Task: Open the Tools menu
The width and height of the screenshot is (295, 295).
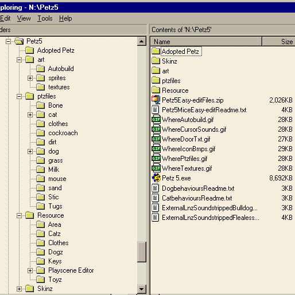Action: point(45,18)
